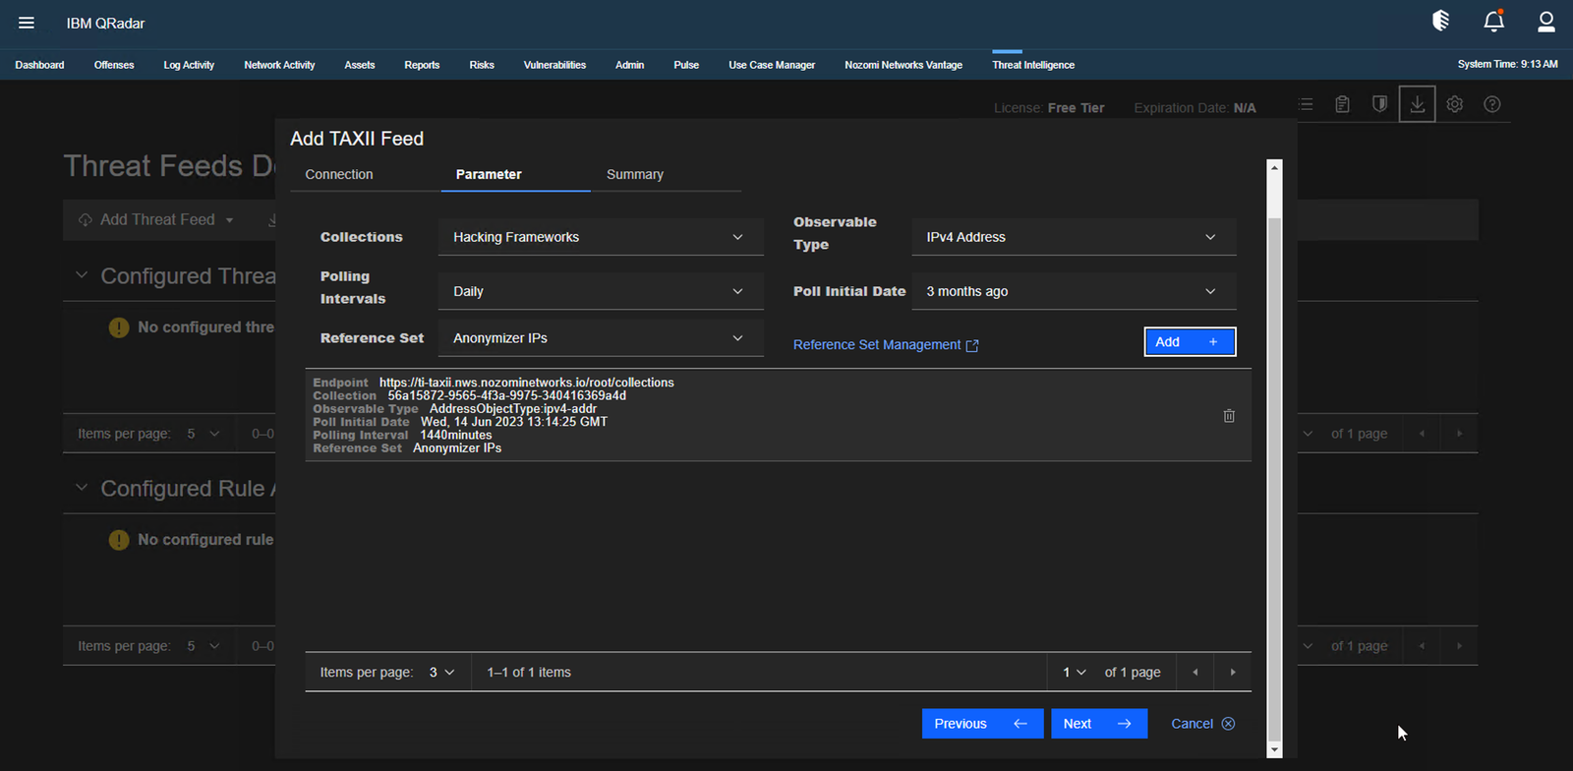The height and width of the screenshot is (771, 1573).
Task: Click the Add button to add the collection
Action: tap(1190, 341)
